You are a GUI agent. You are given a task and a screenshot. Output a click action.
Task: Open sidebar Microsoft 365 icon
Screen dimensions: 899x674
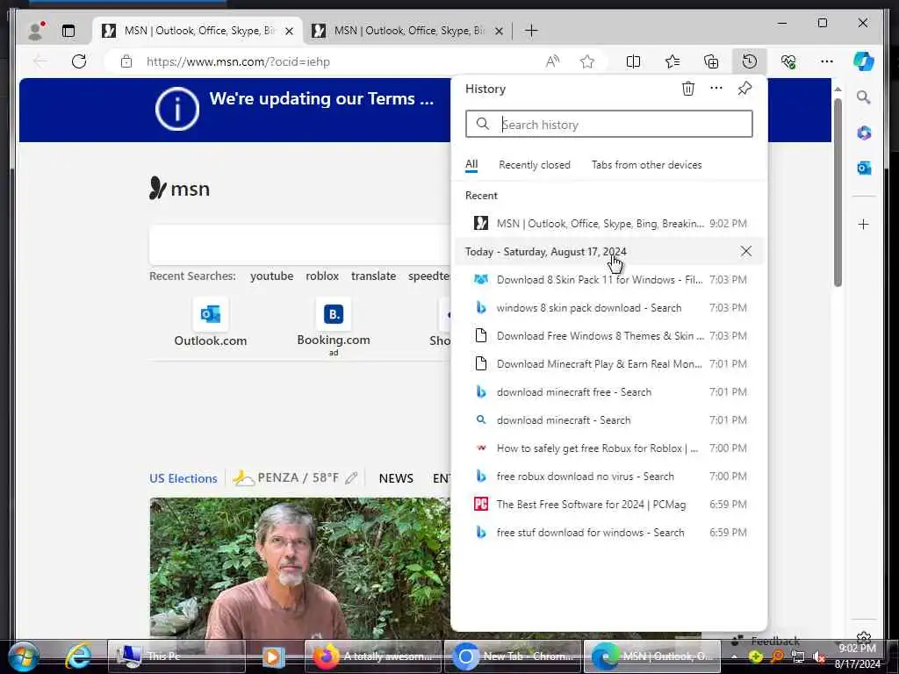tap(864, 133)
